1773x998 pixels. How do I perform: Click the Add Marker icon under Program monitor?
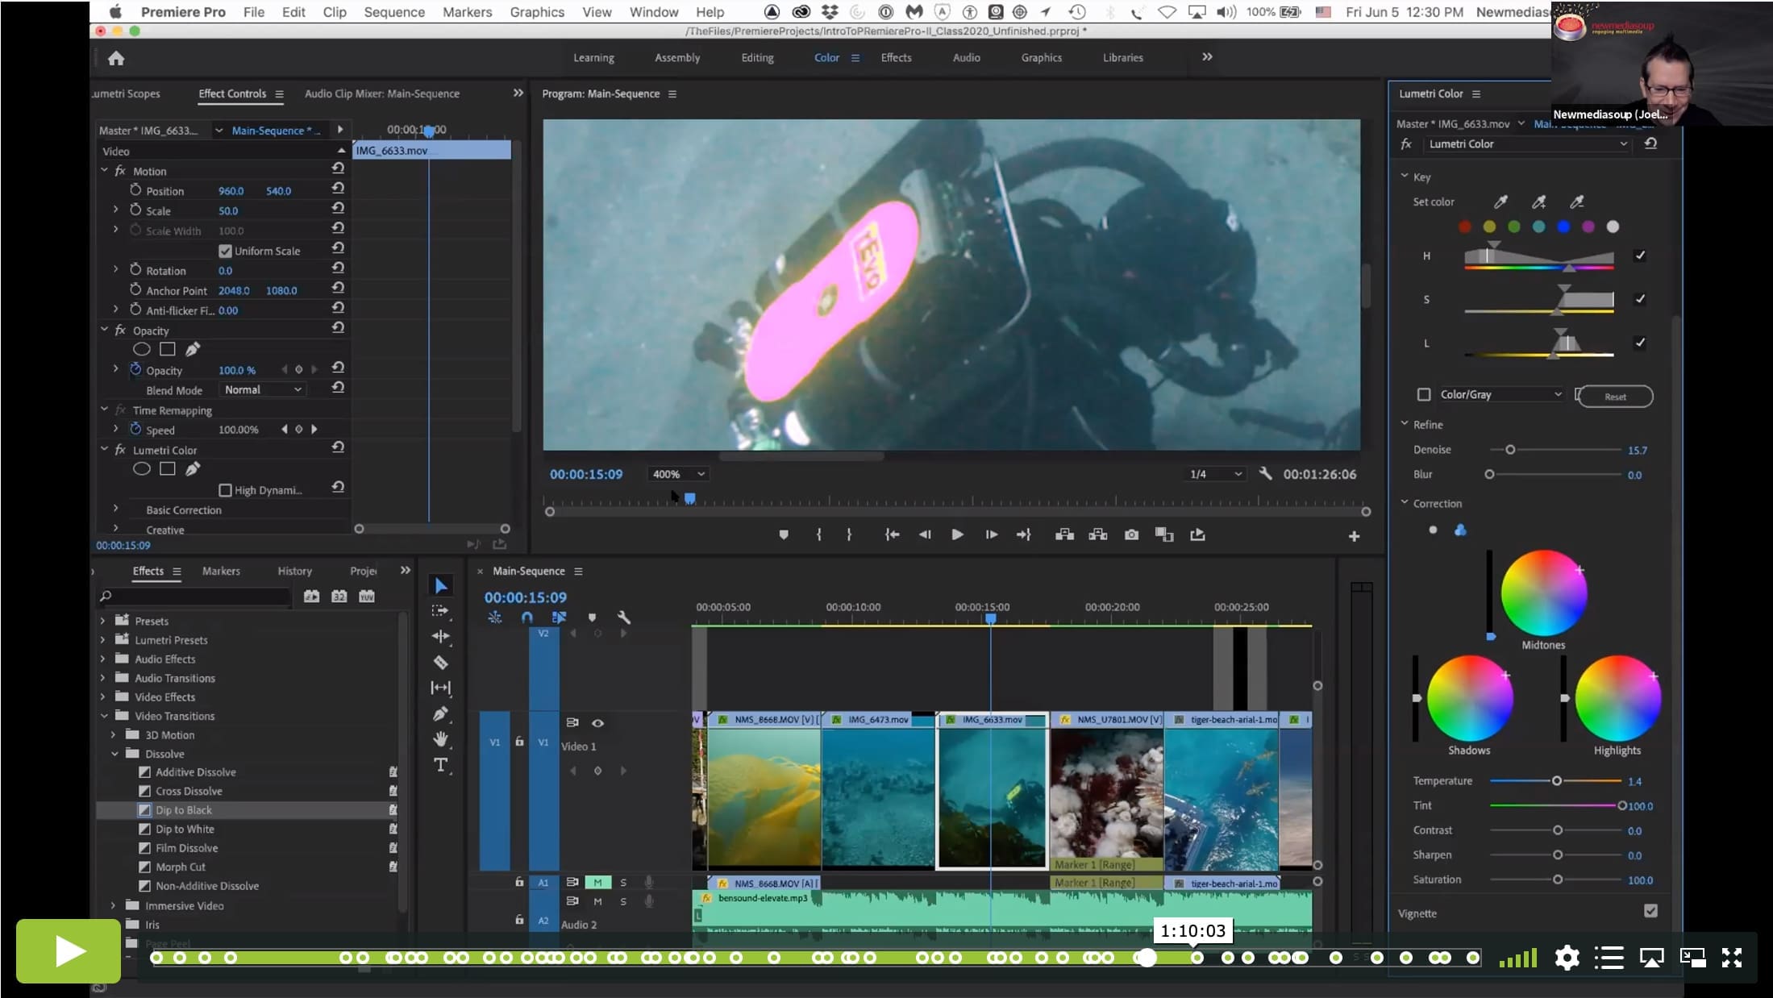click(783, 534)
